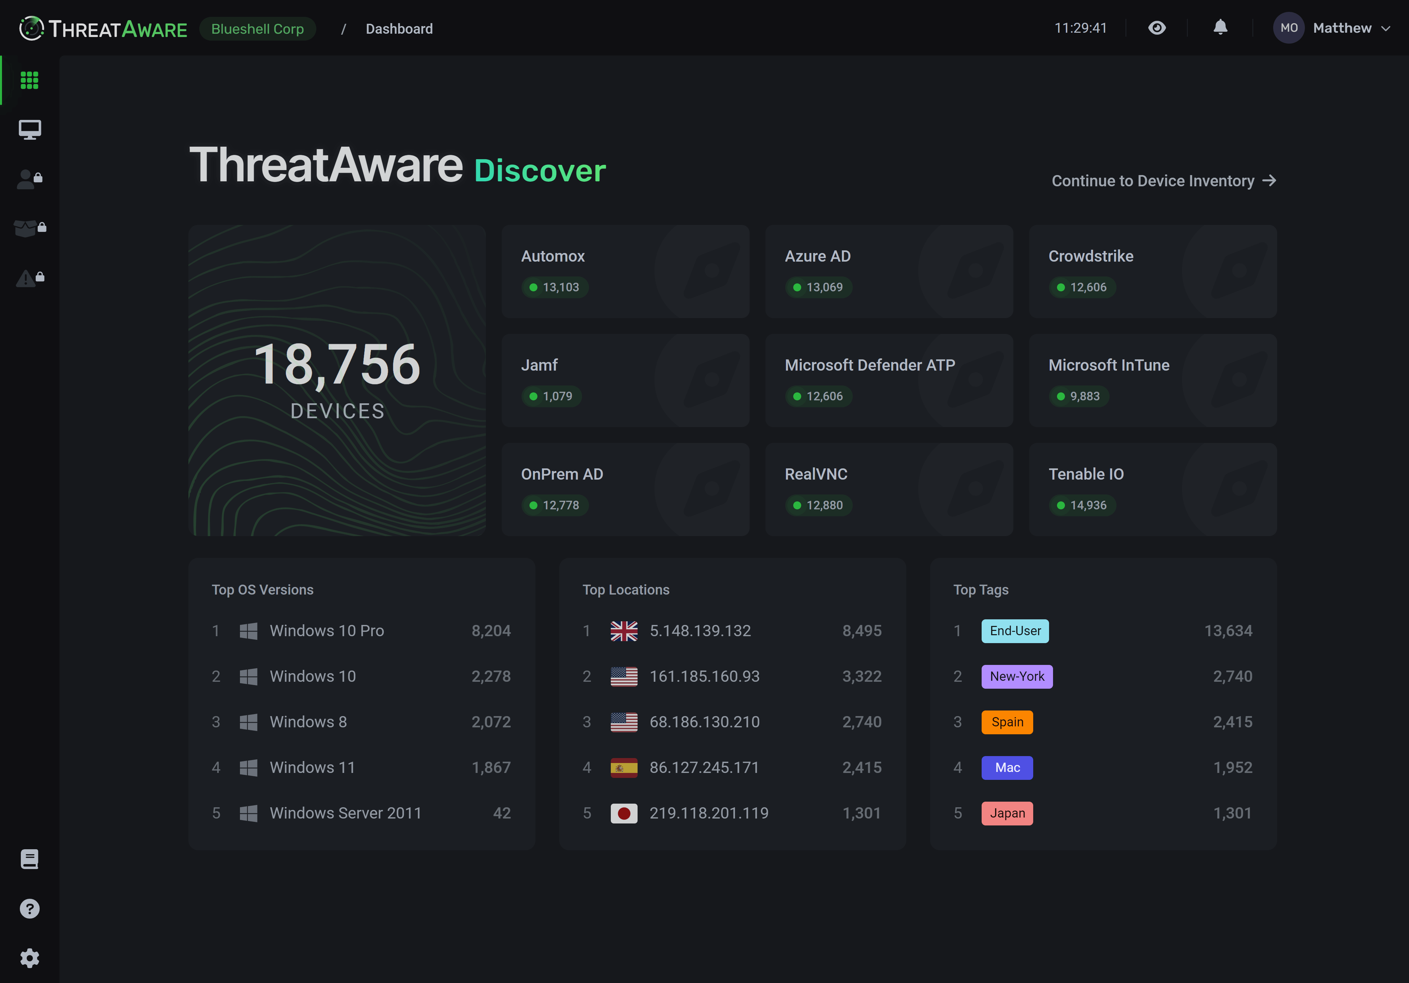Viewport: 1409px width, 983px height.
Task: Click the Spain flag for 86.127.245.171
Action: coord(623,767)
